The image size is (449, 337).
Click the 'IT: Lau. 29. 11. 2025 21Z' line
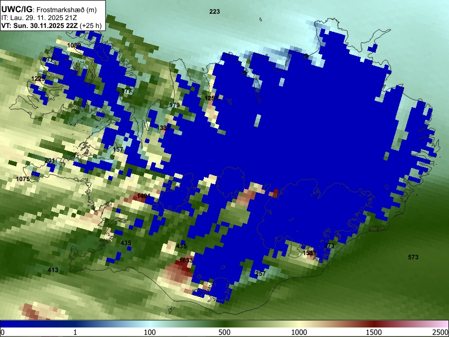39,18
